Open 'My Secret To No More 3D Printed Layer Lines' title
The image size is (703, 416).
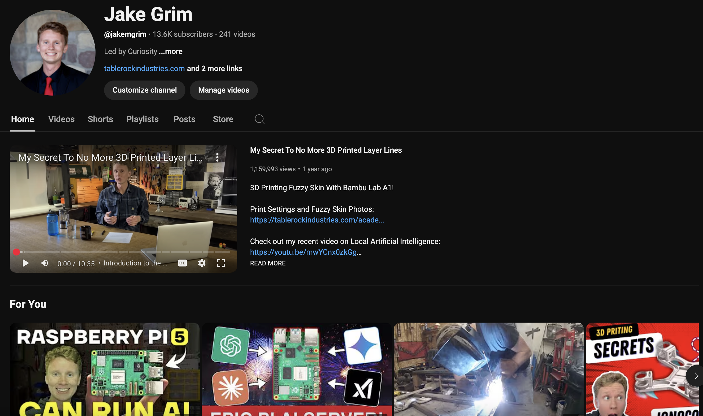tap(325, 150)
